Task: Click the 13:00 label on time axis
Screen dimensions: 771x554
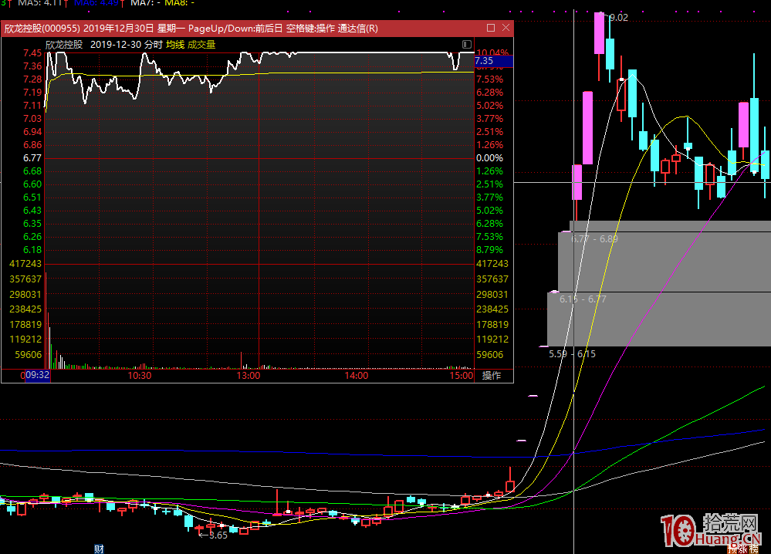Action: click(x=249, y=376)
